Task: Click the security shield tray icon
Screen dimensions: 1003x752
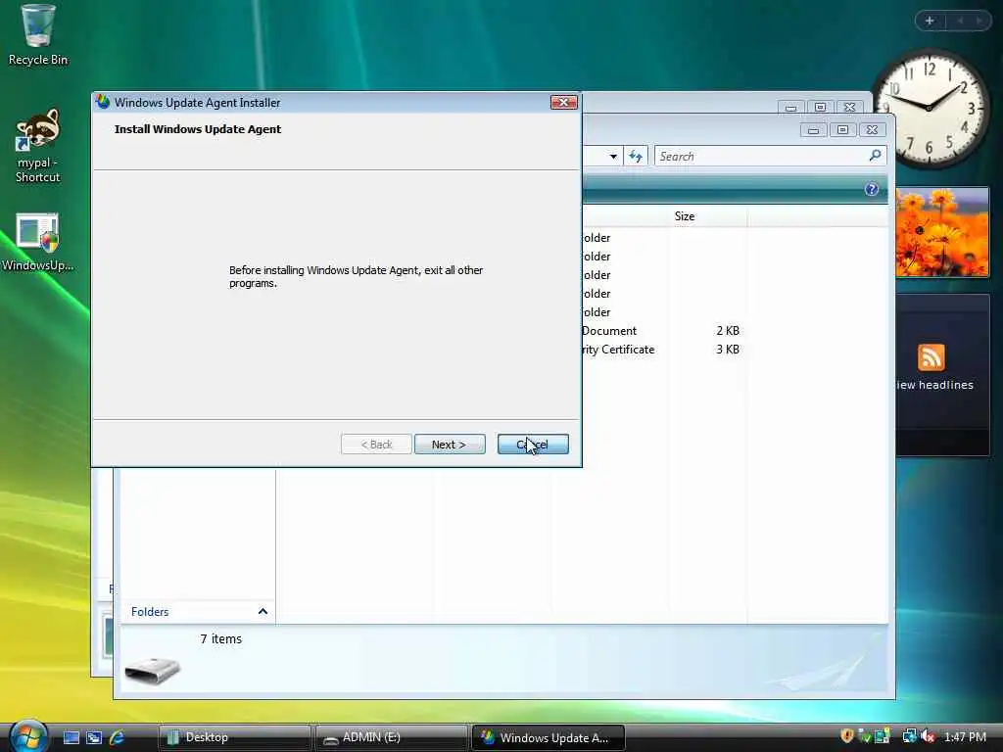Action: click(847, 736)
